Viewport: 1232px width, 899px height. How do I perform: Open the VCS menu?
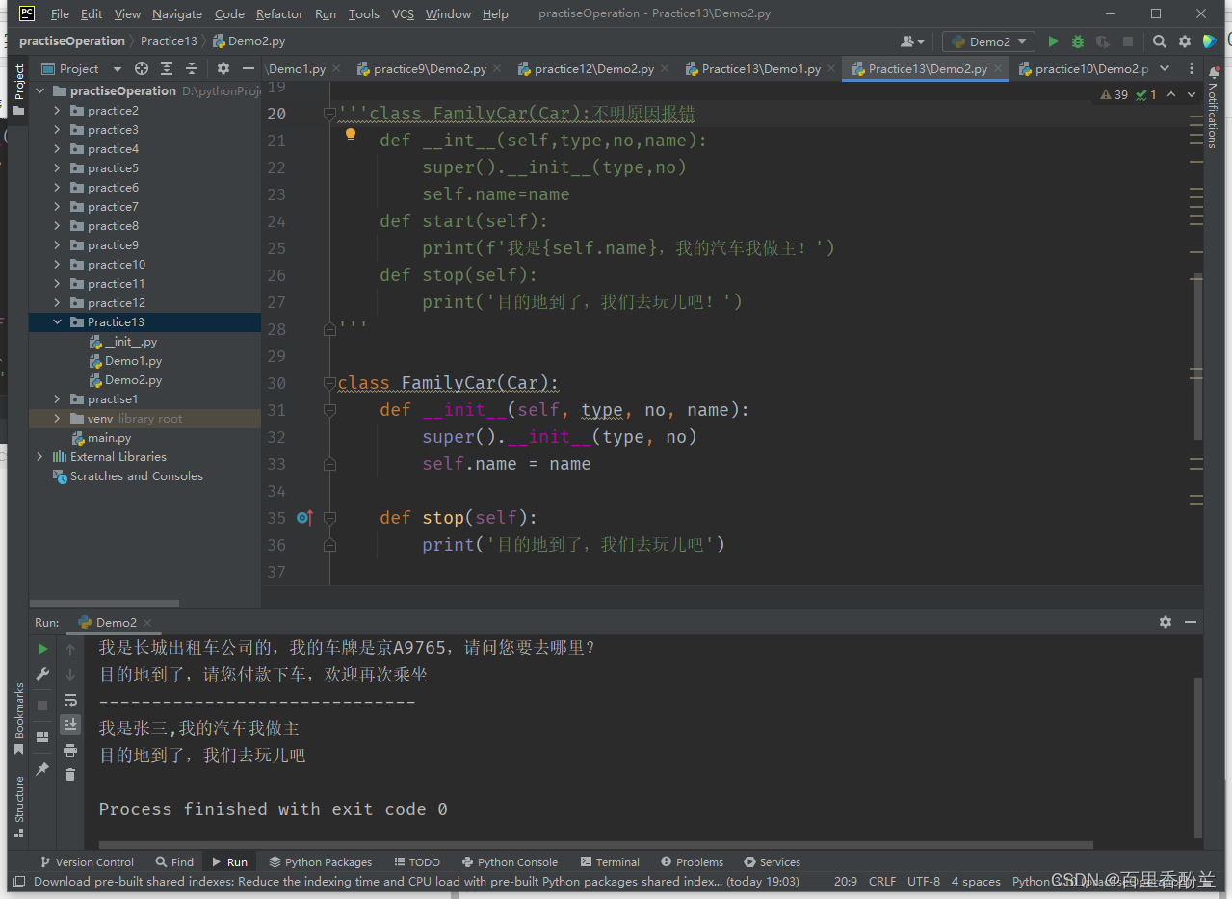pos(403,14)
